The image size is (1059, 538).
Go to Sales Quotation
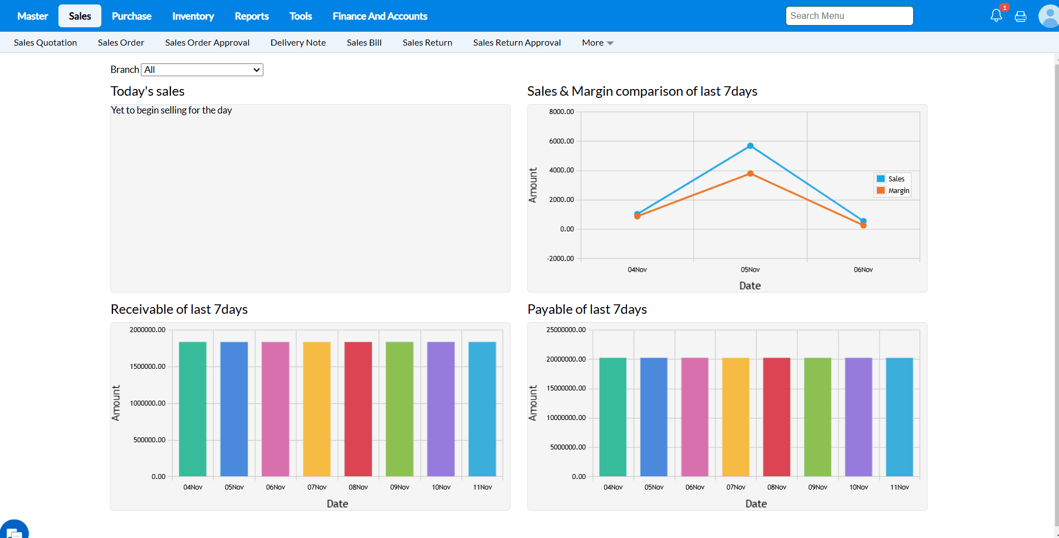click(x=45, y=43)
